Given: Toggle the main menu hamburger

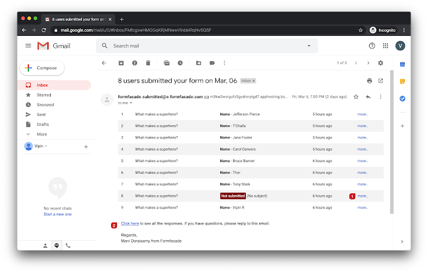Looking at the screenshot, I should click(x=28, y=46).
